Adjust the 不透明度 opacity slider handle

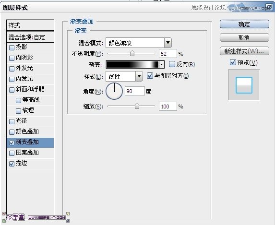click(x=132, y=53)
